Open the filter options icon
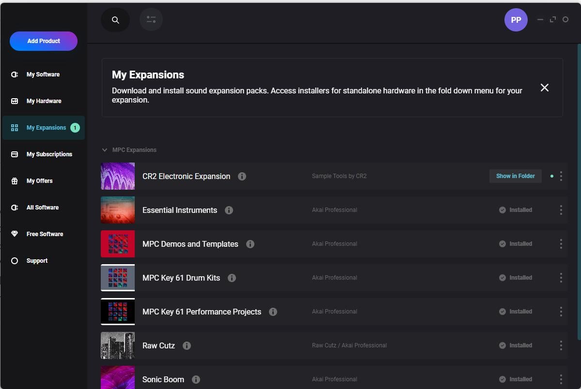Screen dimensions: 581x389 pyautogui.click(x=151, y=20)
